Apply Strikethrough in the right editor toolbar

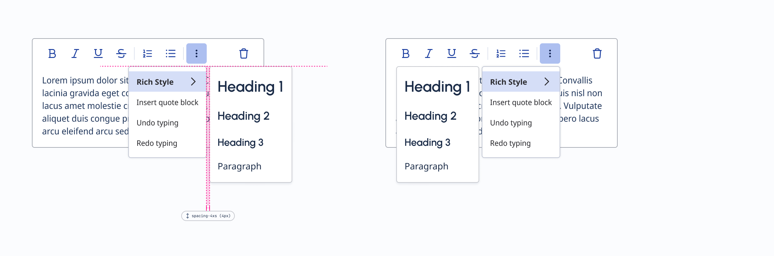click(474, 53)
